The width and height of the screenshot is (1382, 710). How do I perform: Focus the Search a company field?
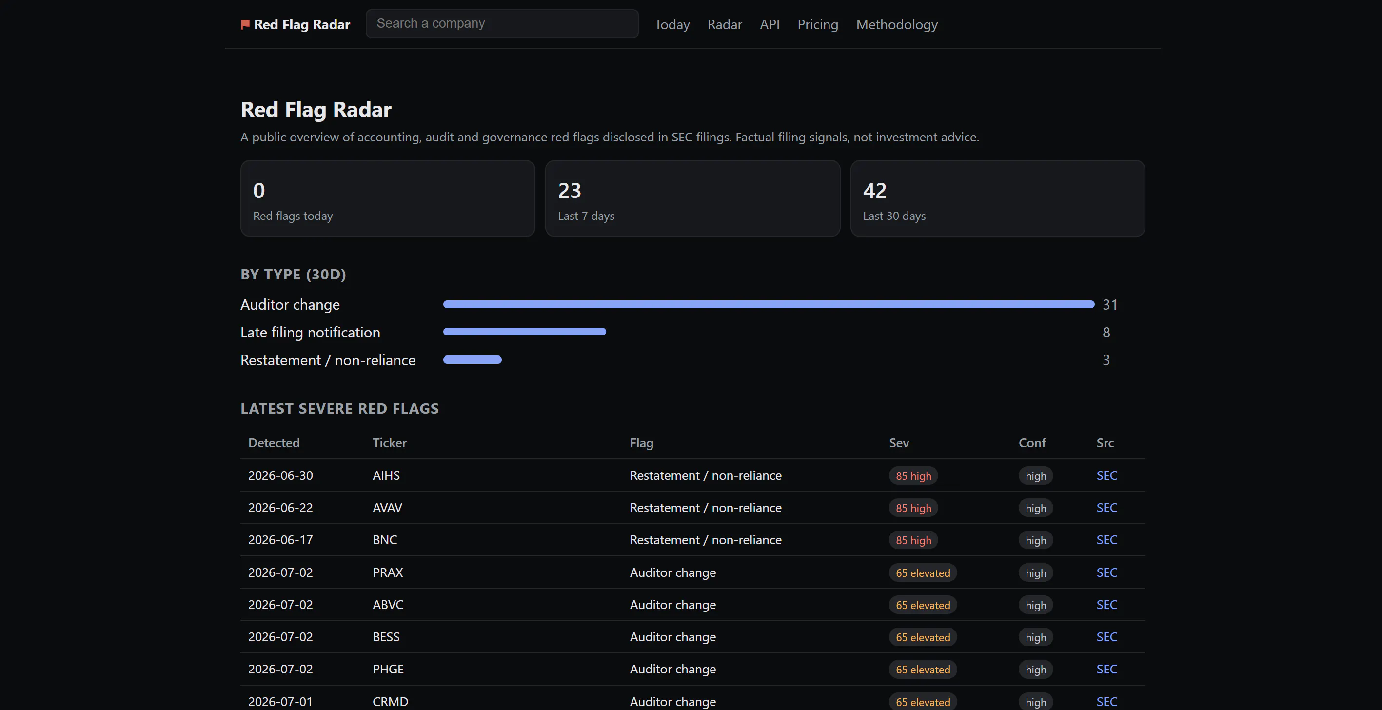pos(502,23)
